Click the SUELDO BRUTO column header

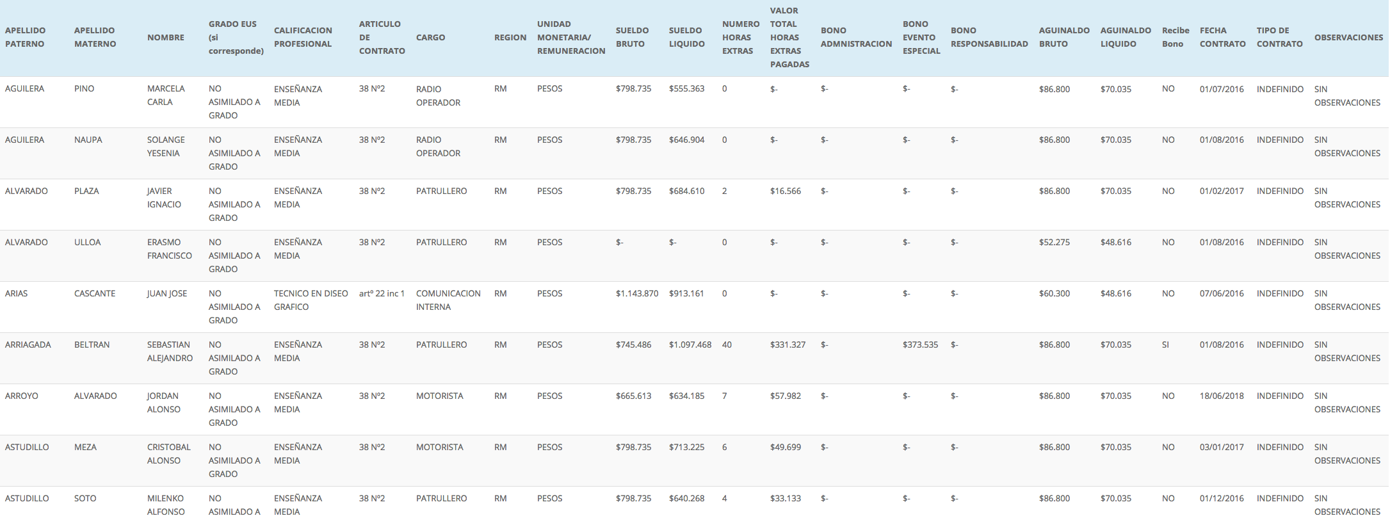[632, 37]
